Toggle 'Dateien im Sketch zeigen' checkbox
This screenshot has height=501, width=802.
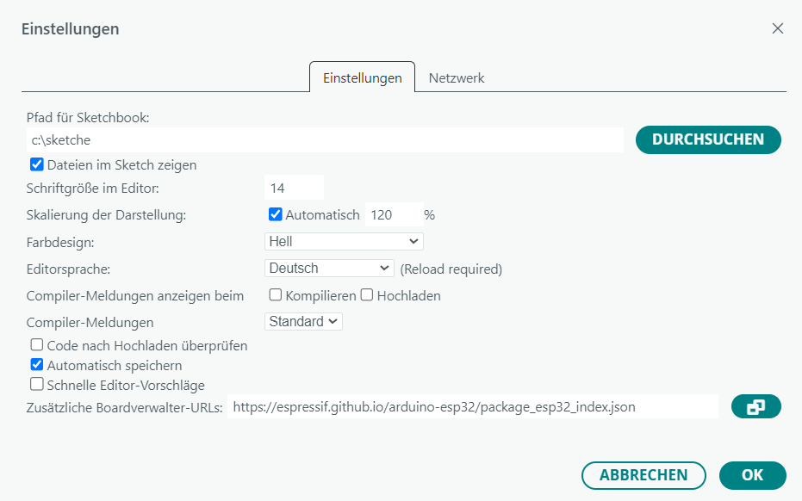[37, 164]
